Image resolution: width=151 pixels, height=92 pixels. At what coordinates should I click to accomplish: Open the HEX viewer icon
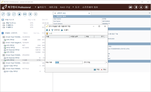(x=25, y=14)
